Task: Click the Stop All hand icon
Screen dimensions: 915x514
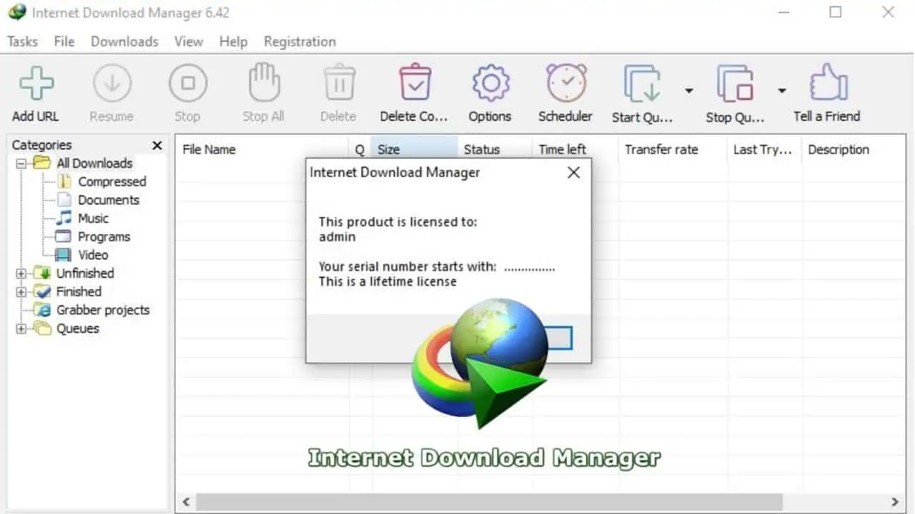Action: coord(264,84)
